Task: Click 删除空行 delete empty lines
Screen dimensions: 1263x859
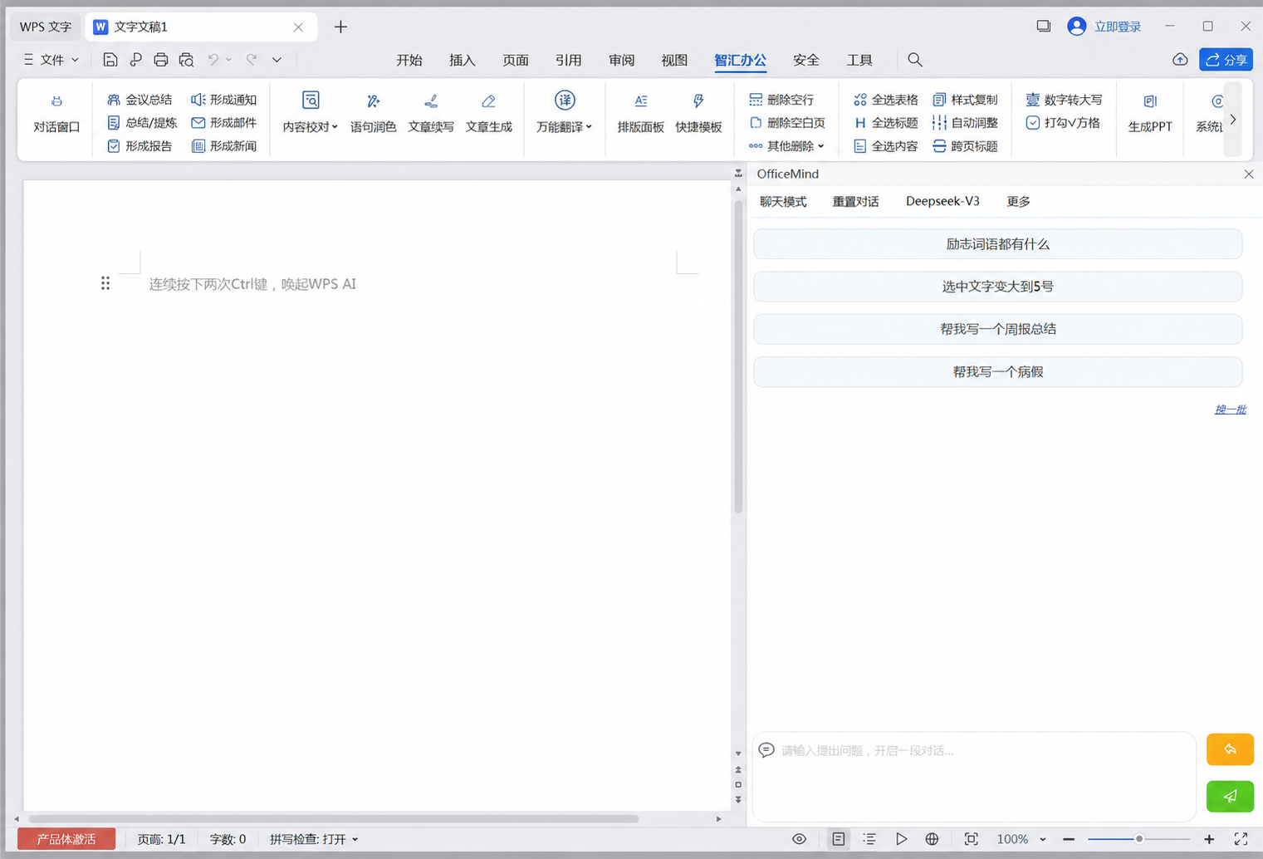Action: pos(781,100)
